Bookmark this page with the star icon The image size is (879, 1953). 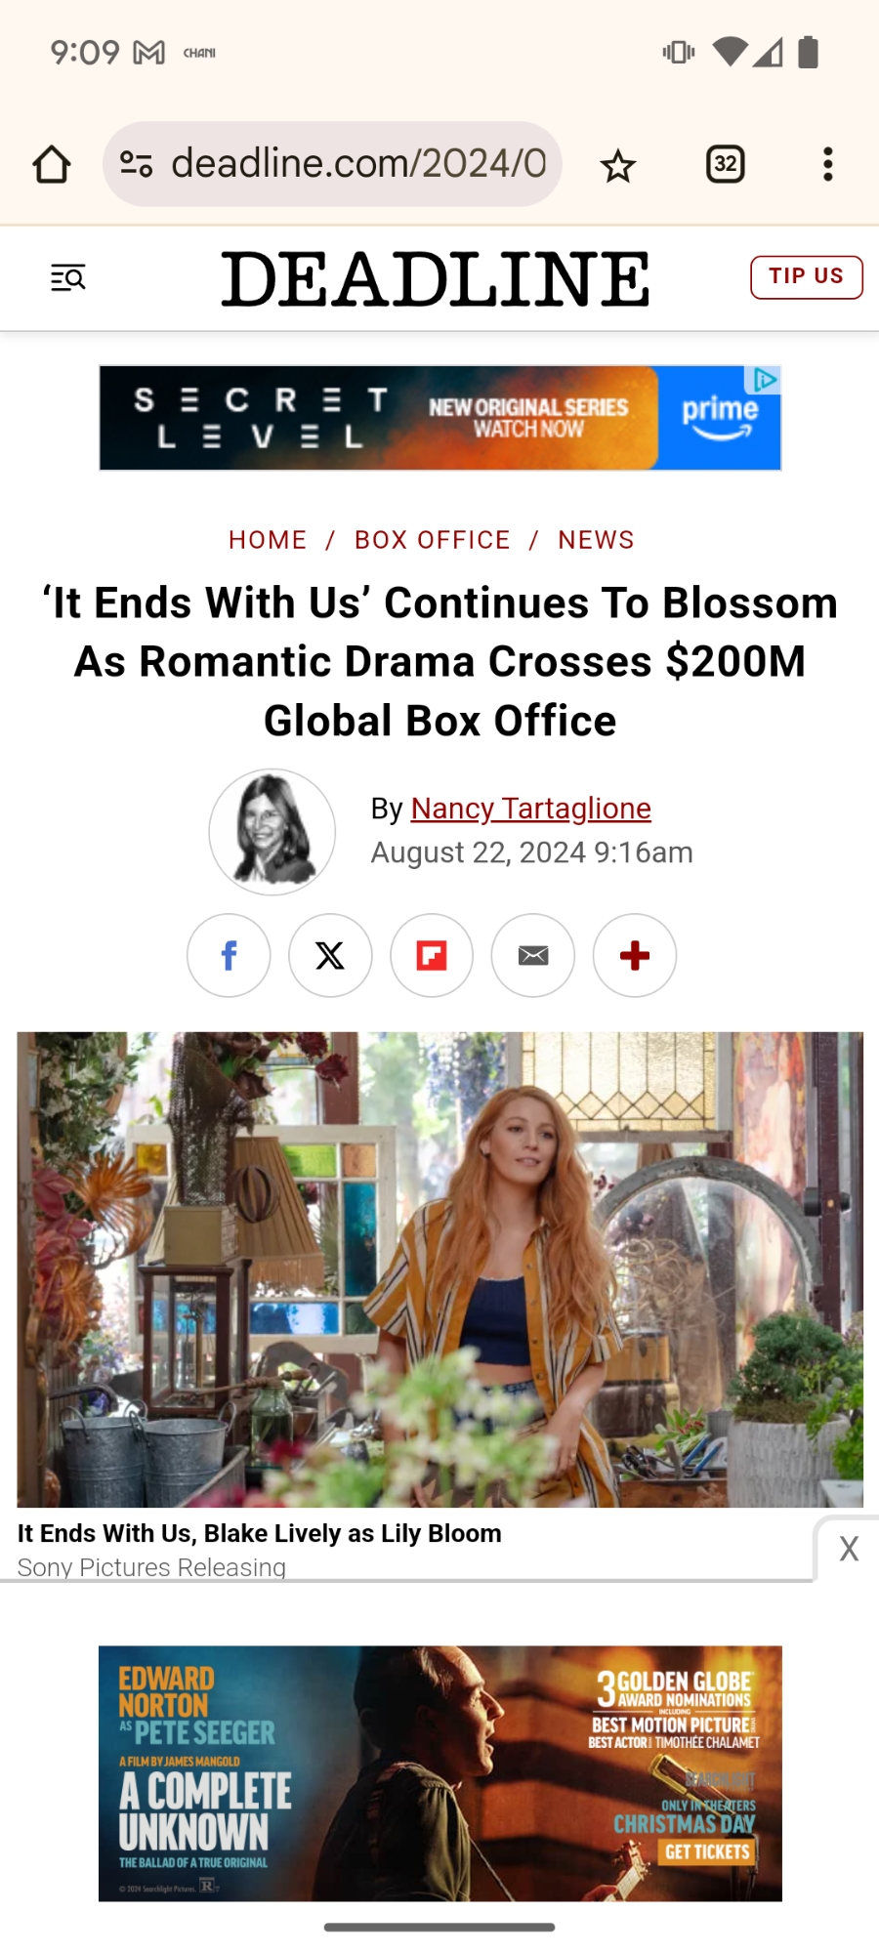click(x=617, y=166)
